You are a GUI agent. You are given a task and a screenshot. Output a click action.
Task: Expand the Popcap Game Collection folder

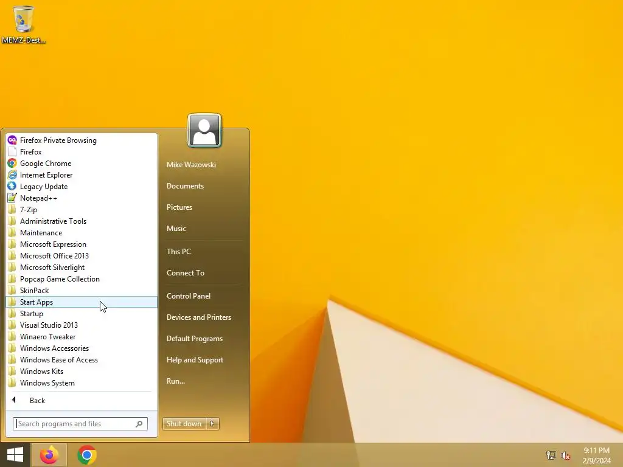click(x=82, y=278)
